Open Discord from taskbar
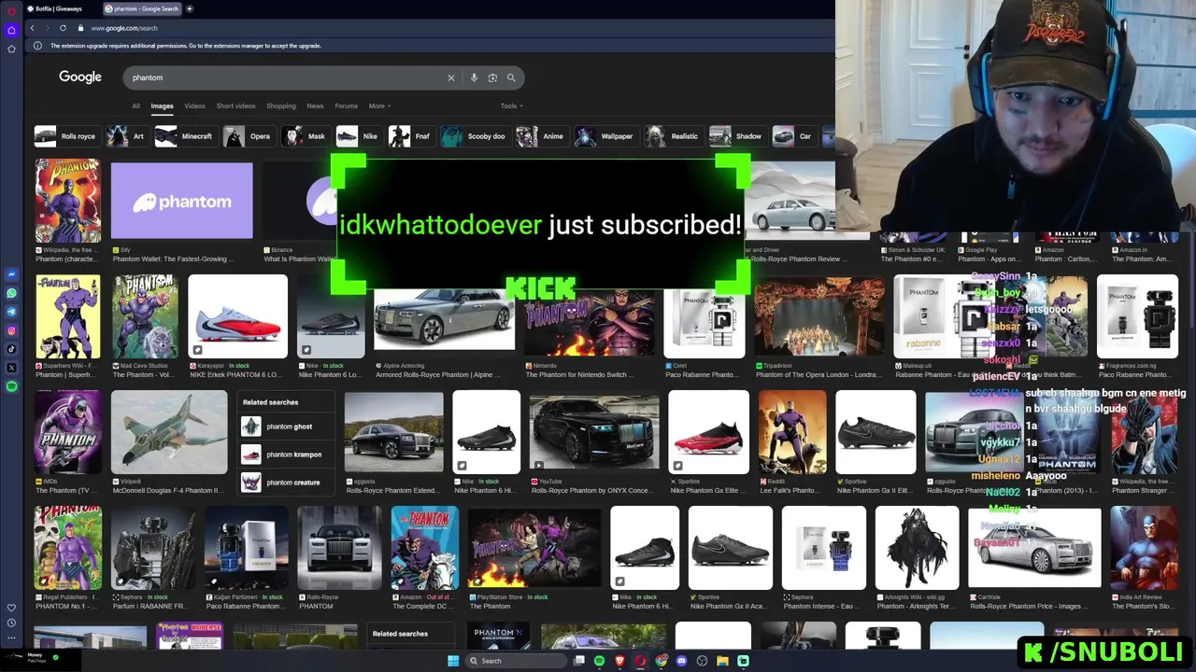 tap(681, 661)
